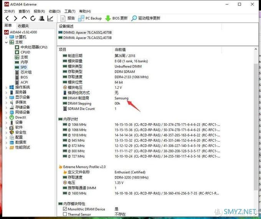Select the 制造日期 row
The width and height of the screenshot is (261, 219).
142,56
